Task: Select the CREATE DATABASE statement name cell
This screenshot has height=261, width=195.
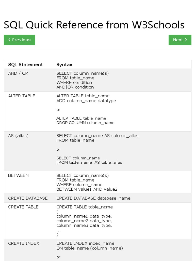Action: [28, 198]
